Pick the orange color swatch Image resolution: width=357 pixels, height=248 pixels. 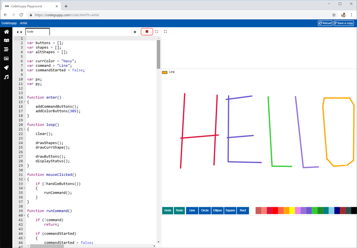(x=286, y=211)
